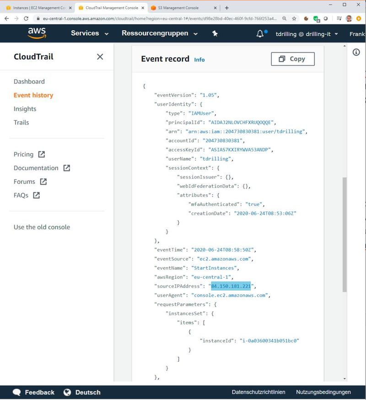Viewport: 366px width, 400px height.
Task: Open the Forums link
Action: pos(24,182)
